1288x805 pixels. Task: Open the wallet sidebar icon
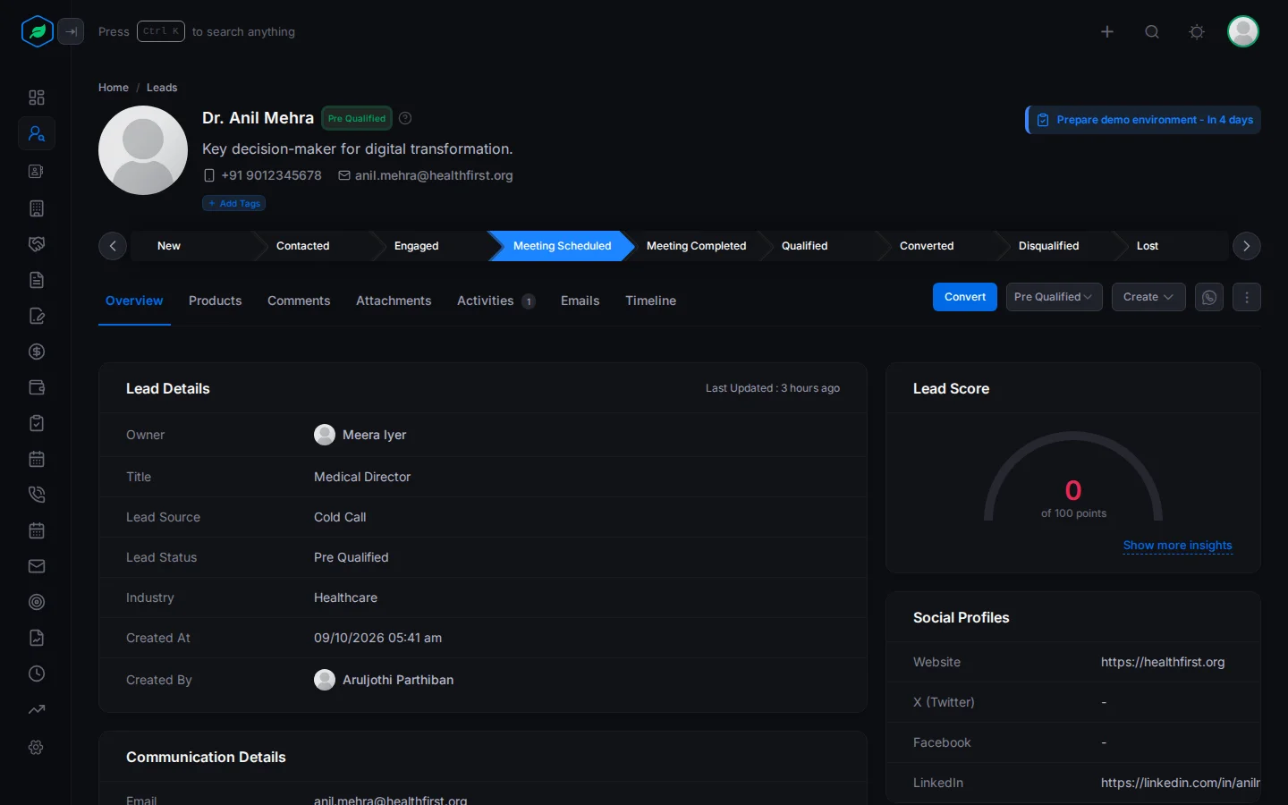point(37,387)
